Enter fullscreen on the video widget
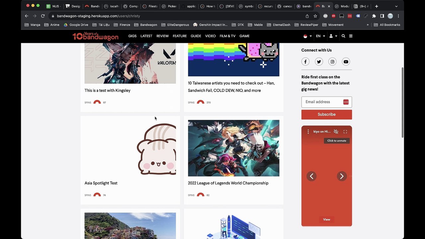The width and height of the screenshot is (425, 239). (x=345, y=132)
